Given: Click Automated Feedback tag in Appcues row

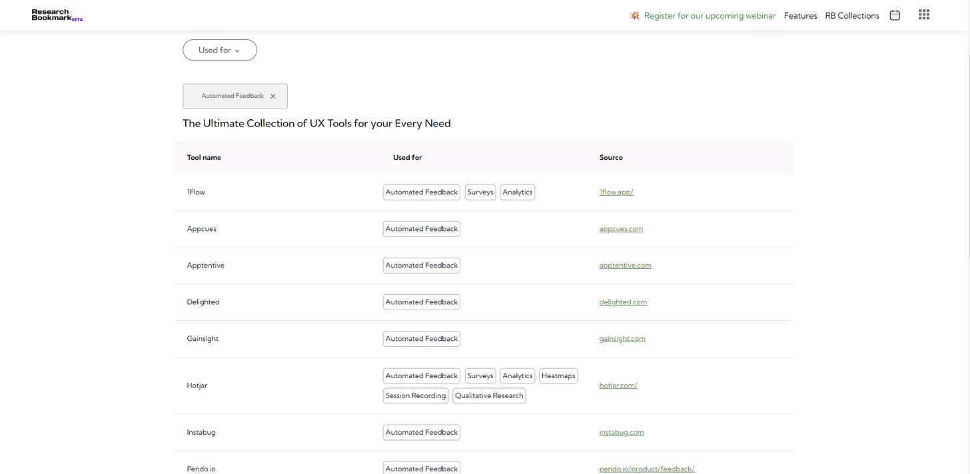Looking at the screenshot, I should [422, 229].
